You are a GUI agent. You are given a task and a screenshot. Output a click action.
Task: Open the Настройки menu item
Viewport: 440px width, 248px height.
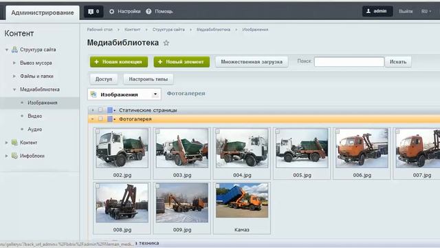click(129, 12)
